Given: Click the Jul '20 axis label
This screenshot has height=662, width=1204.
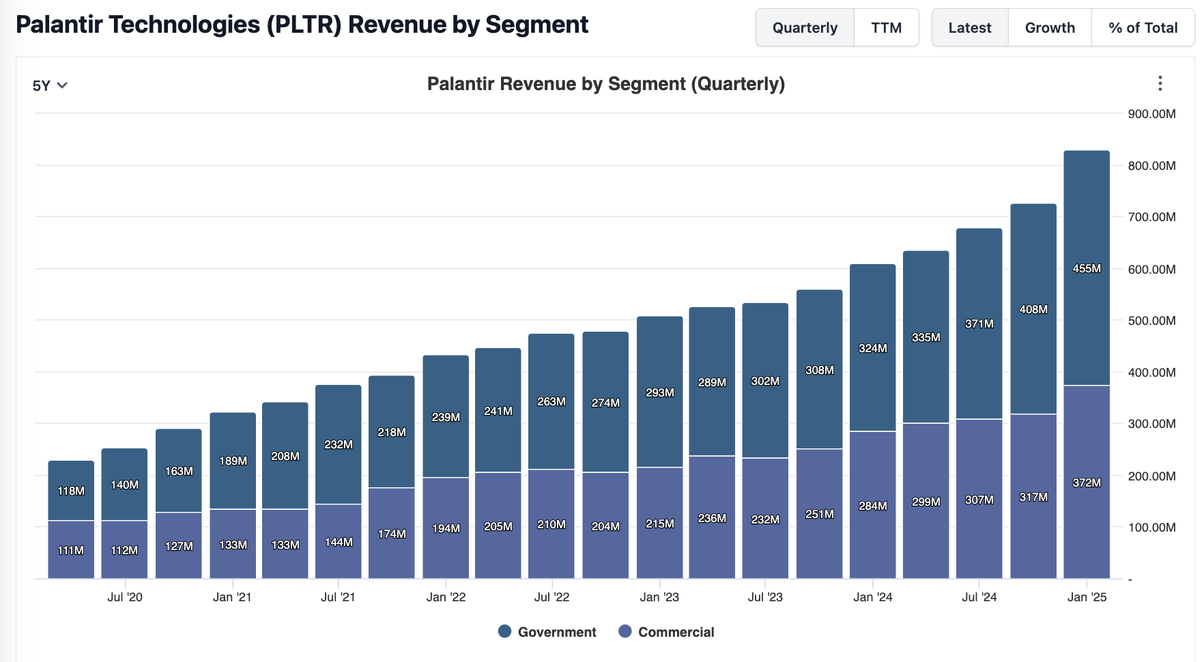Looking at the screenshot, I should tap(125, 597).
